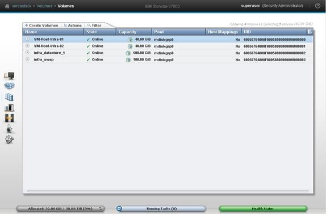
Task: Open the Filter search box
Action: [94, 25]
